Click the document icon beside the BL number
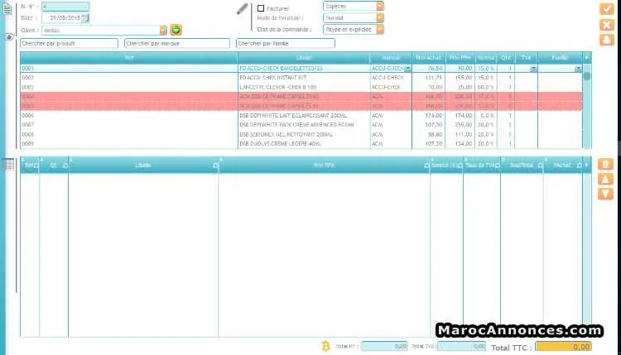Viewport: 621px width, 355px height. (7, 8)
